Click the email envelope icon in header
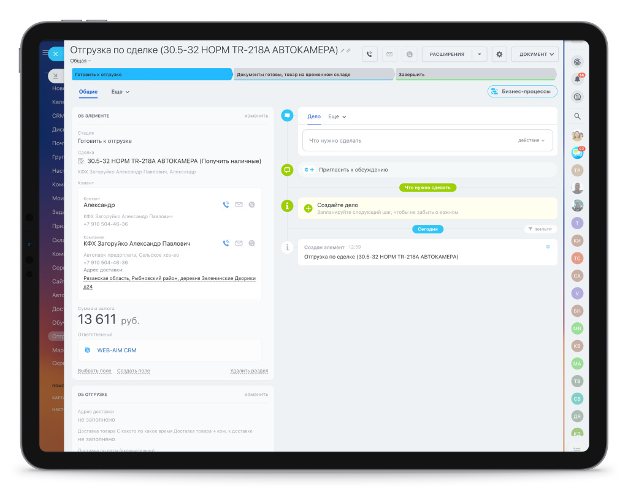 point(389,54)
